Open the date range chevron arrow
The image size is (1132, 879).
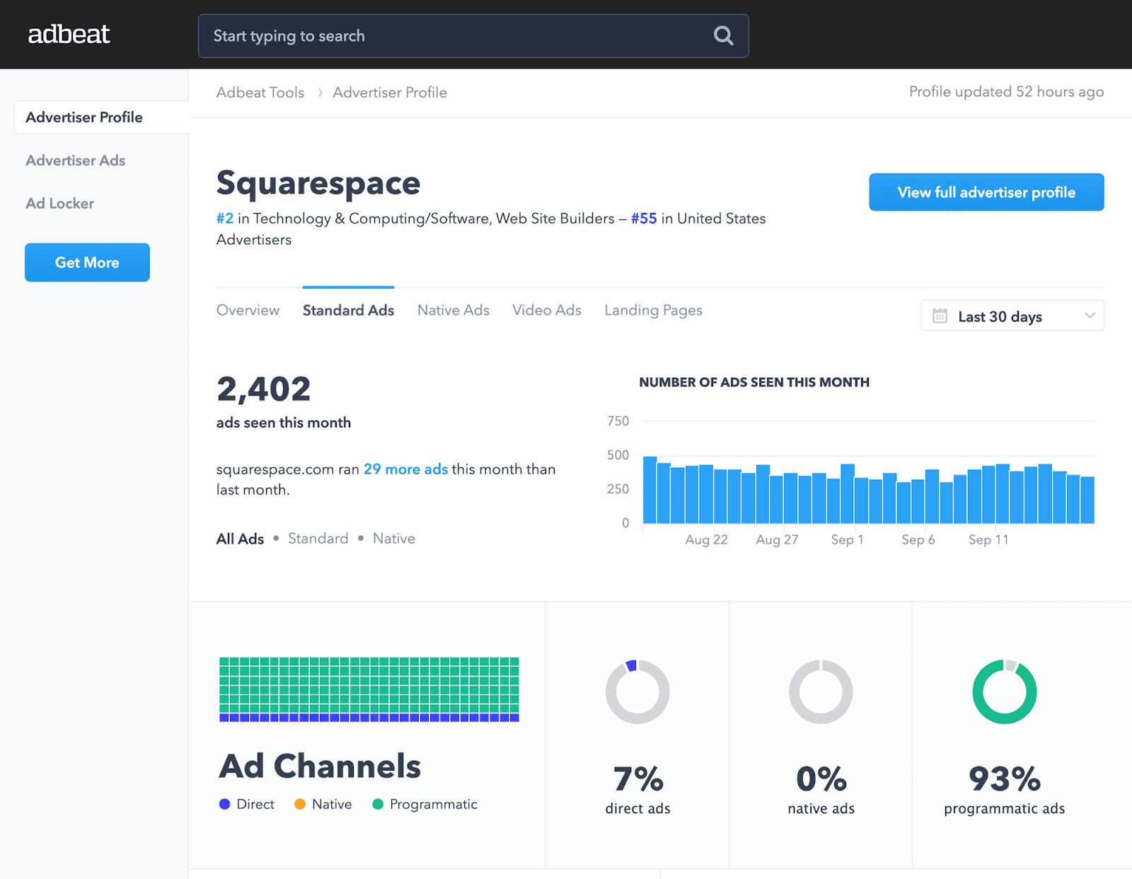tap(1090, 316)
